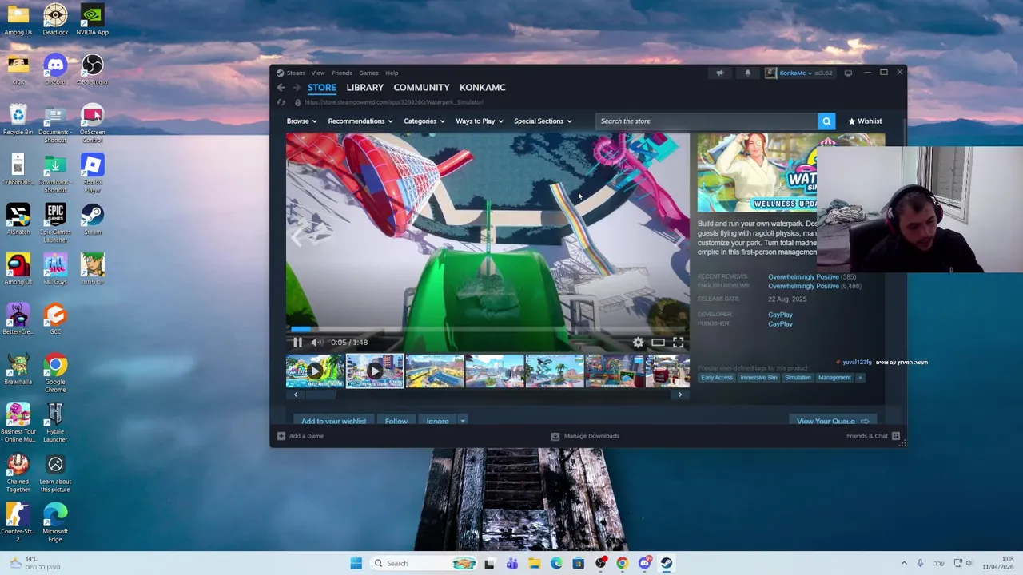Switch to the LIBRARY tab
The height and width of the screenshot is (575, 1023).
click(365, 88)
